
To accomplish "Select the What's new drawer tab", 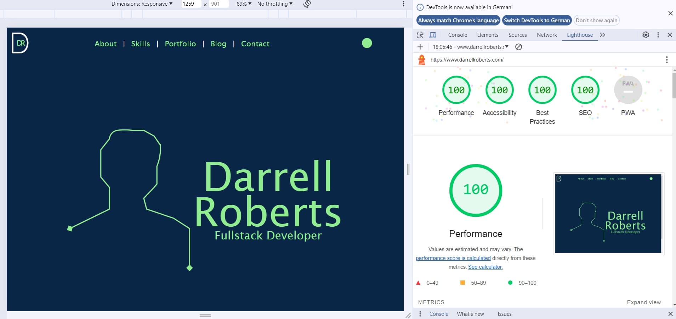I will coord(470,314).
